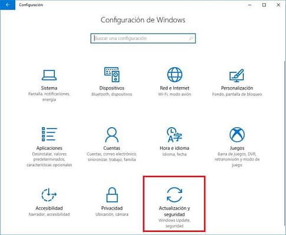Click 'Pantalla, notificaciones, energía' description

point(49,97)
